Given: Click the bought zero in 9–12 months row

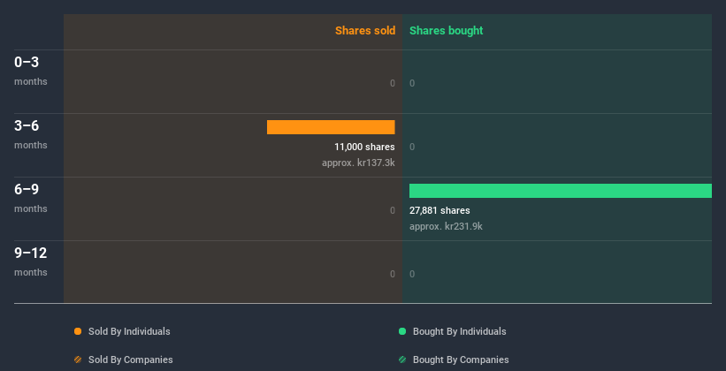Looking at the screenshot, I should point(412,274).
